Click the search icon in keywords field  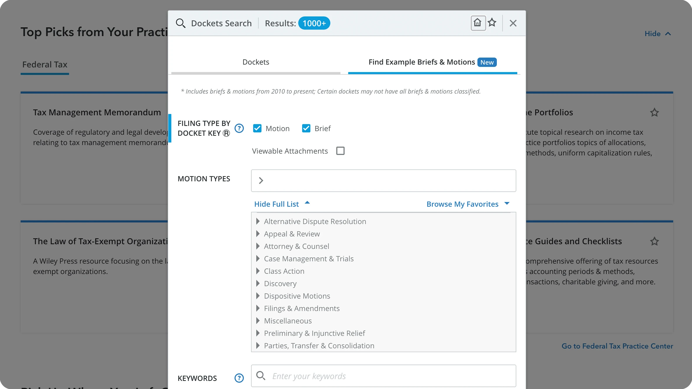click(x=261, y=376)
